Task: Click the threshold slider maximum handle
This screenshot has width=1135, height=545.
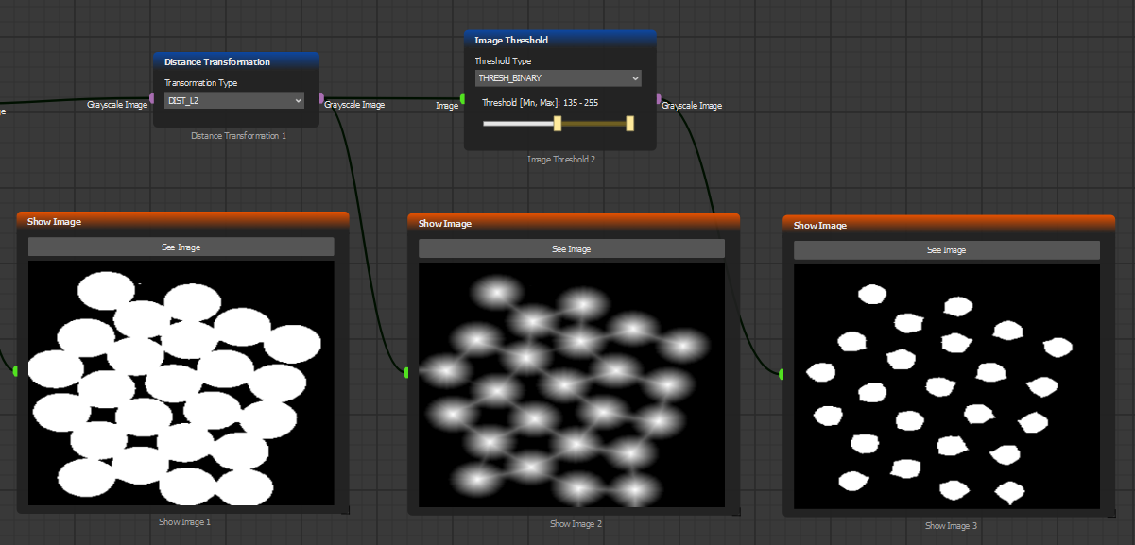Action: point(630,123)
